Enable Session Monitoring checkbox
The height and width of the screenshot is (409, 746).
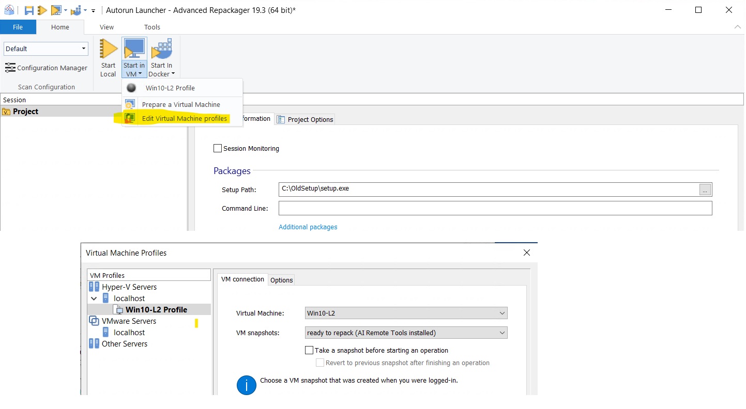218,149
